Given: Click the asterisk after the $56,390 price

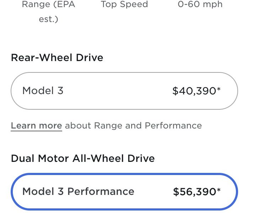Looking at the screenshot, I should click(x=219, y=190).
